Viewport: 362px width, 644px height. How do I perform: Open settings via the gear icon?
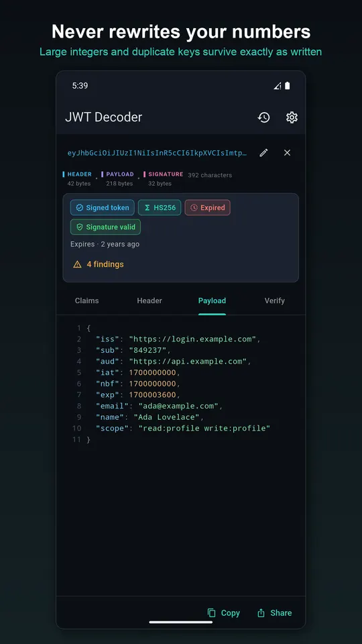(x=292, y=117)
